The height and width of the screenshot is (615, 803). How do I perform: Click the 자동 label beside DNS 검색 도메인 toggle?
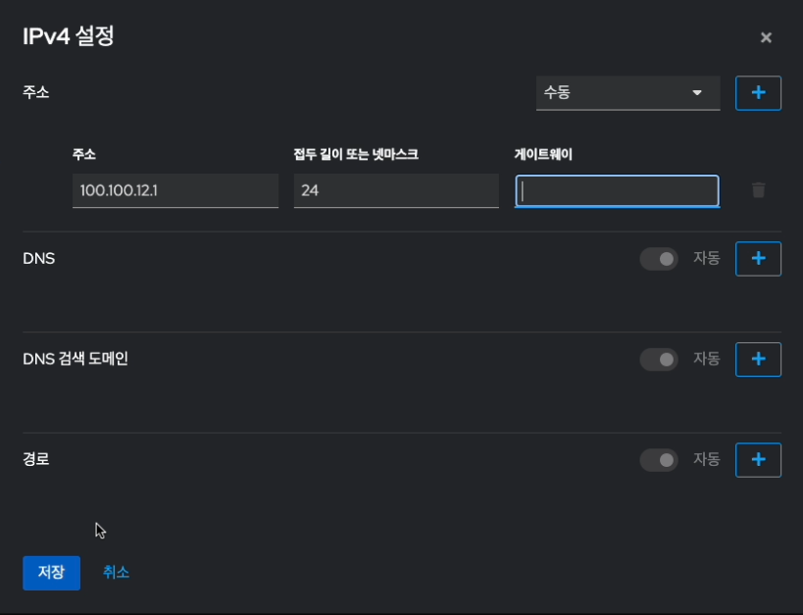[x=707, y=359]
